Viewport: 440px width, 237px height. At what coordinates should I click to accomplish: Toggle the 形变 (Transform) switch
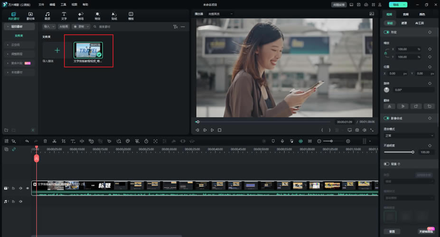pyautogui.click(x=387, y=32)
